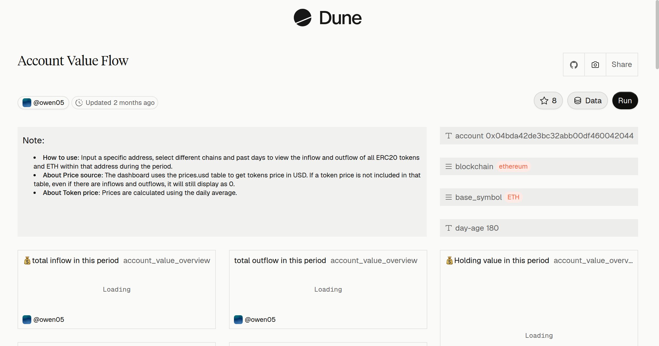Click 'Updated 2 months ago' label
Image resolution: width=659 pixels, height=346 pixels.
(x=120, y=103)
